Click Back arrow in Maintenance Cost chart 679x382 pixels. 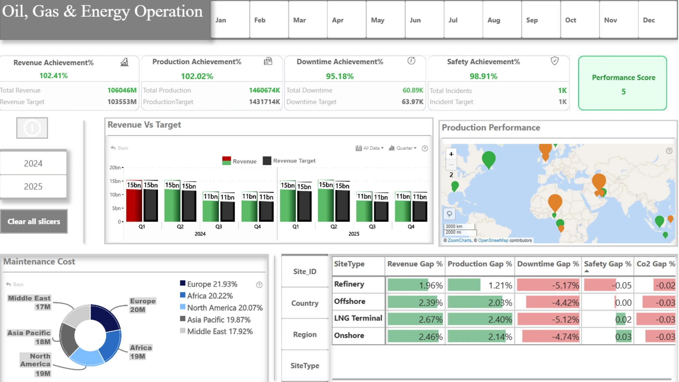point(15,284)
